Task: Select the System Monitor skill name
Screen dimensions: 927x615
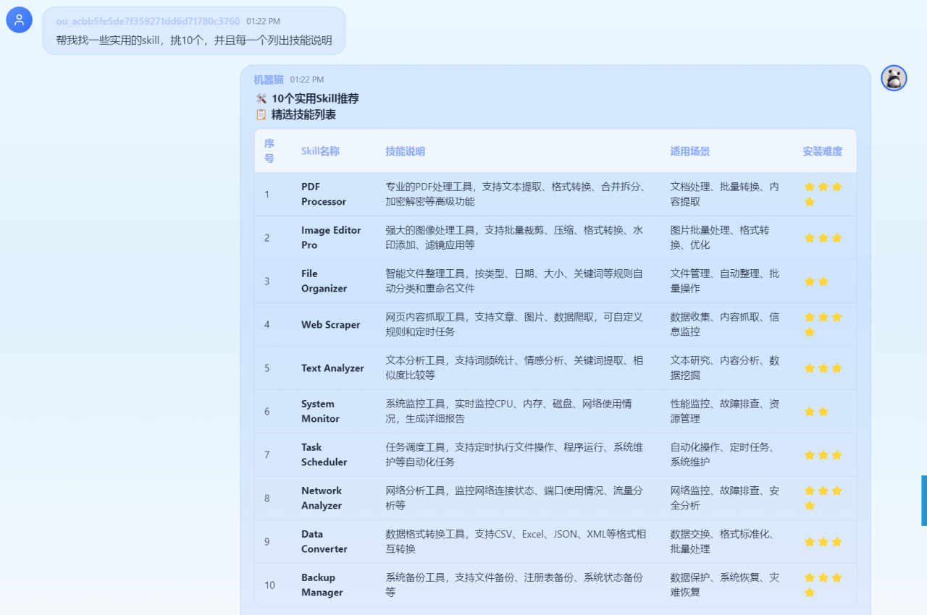Action: (320, 411)
